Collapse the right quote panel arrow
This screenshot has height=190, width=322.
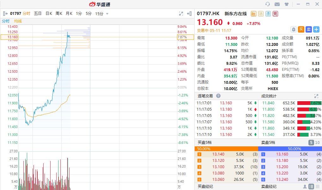pyautogui.click(x=189, y=14)
